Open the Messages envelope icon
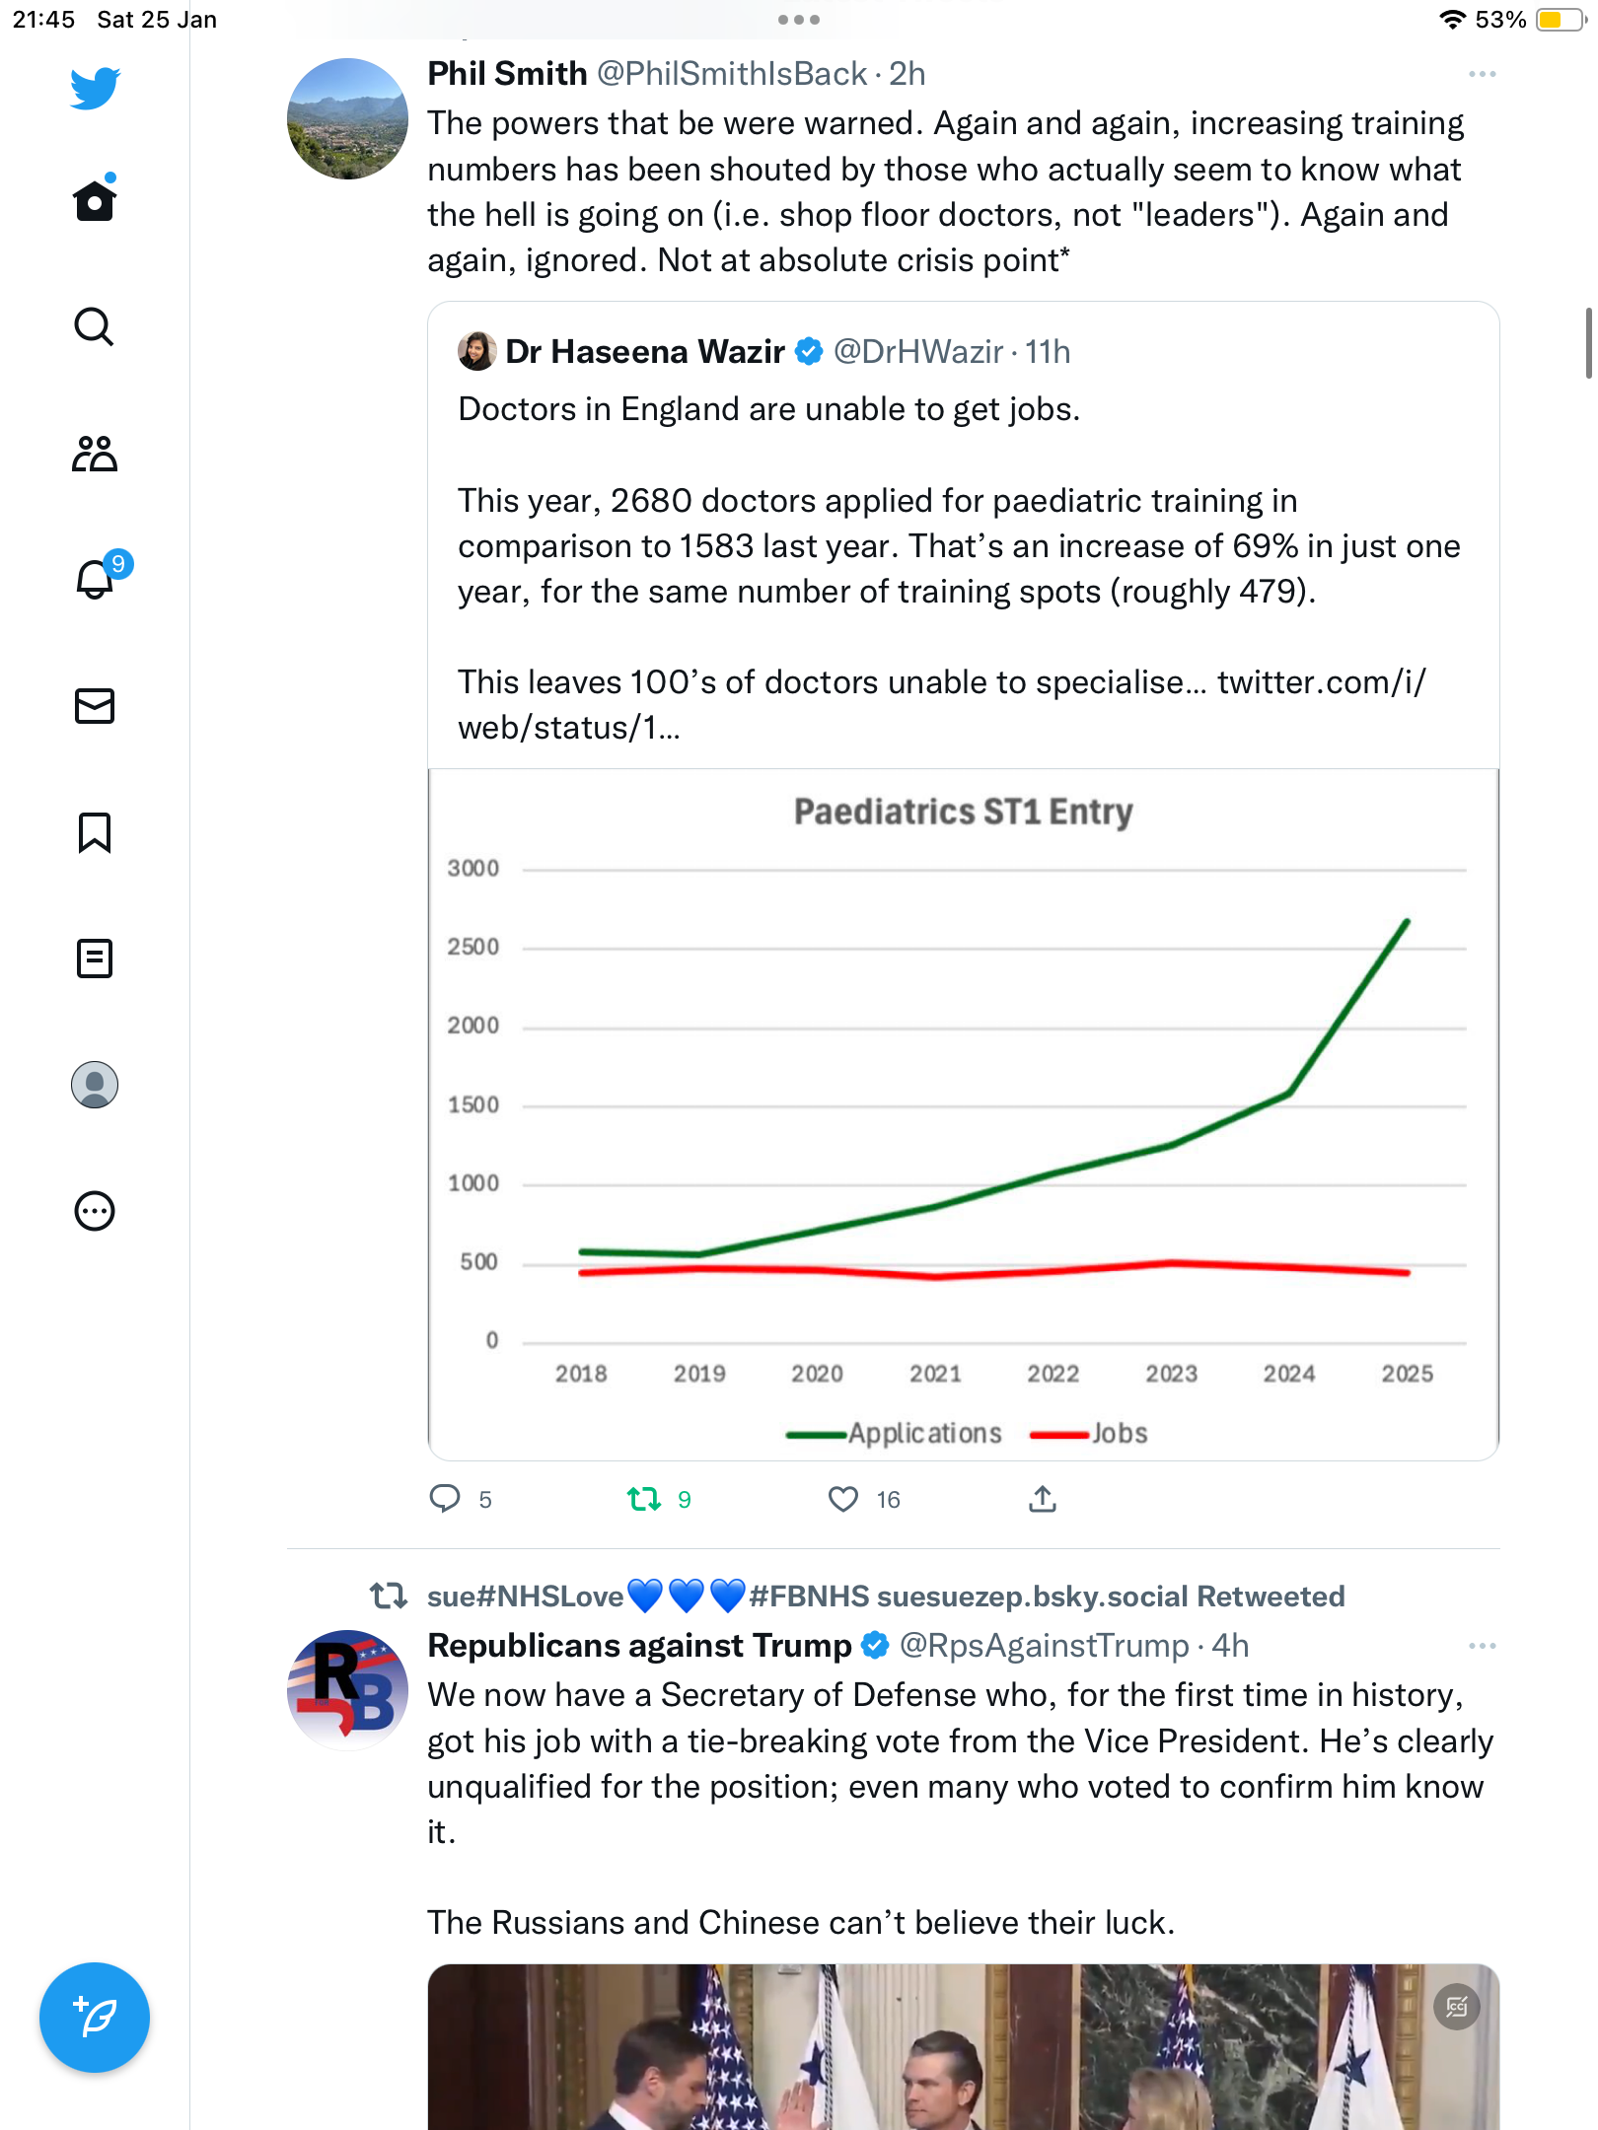Screen dimensions: 1598x2130 pos(95,706)
